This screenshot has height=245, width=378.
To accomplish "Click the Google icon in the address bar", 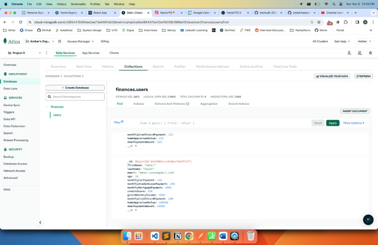I will point(312,22).
